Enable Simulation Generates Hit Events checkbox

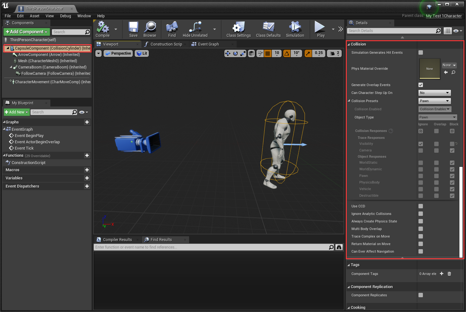(421, 52)
